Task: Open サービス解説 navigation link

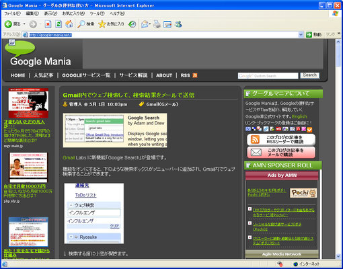Action: point(133,75)
